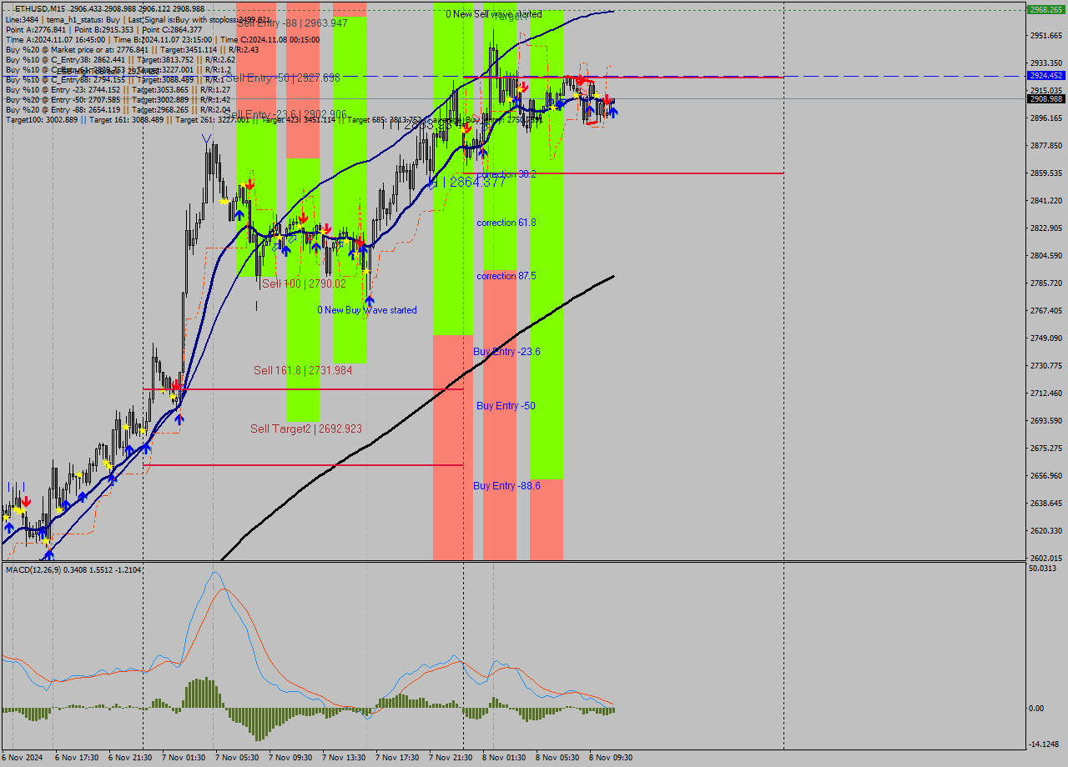Screen dimensions: 1068x767
Task: Click the 'Sell Target2 | 2692.923' label
Action: tap(306, 429)
